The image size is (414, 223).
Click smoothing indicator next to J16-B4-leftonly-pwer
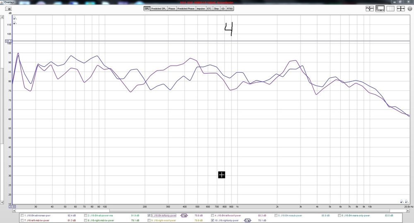tap(184, 216)
